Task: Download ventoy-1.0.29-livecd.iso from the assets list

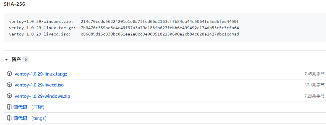Action: point(39,85)
